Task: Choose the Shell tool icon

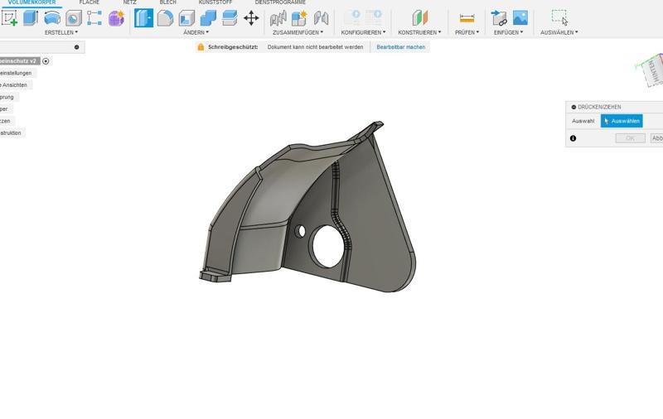Action: click(187, 18)
